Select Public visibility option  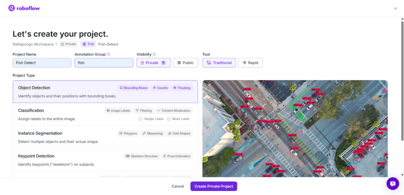click(x=185, y=63)
